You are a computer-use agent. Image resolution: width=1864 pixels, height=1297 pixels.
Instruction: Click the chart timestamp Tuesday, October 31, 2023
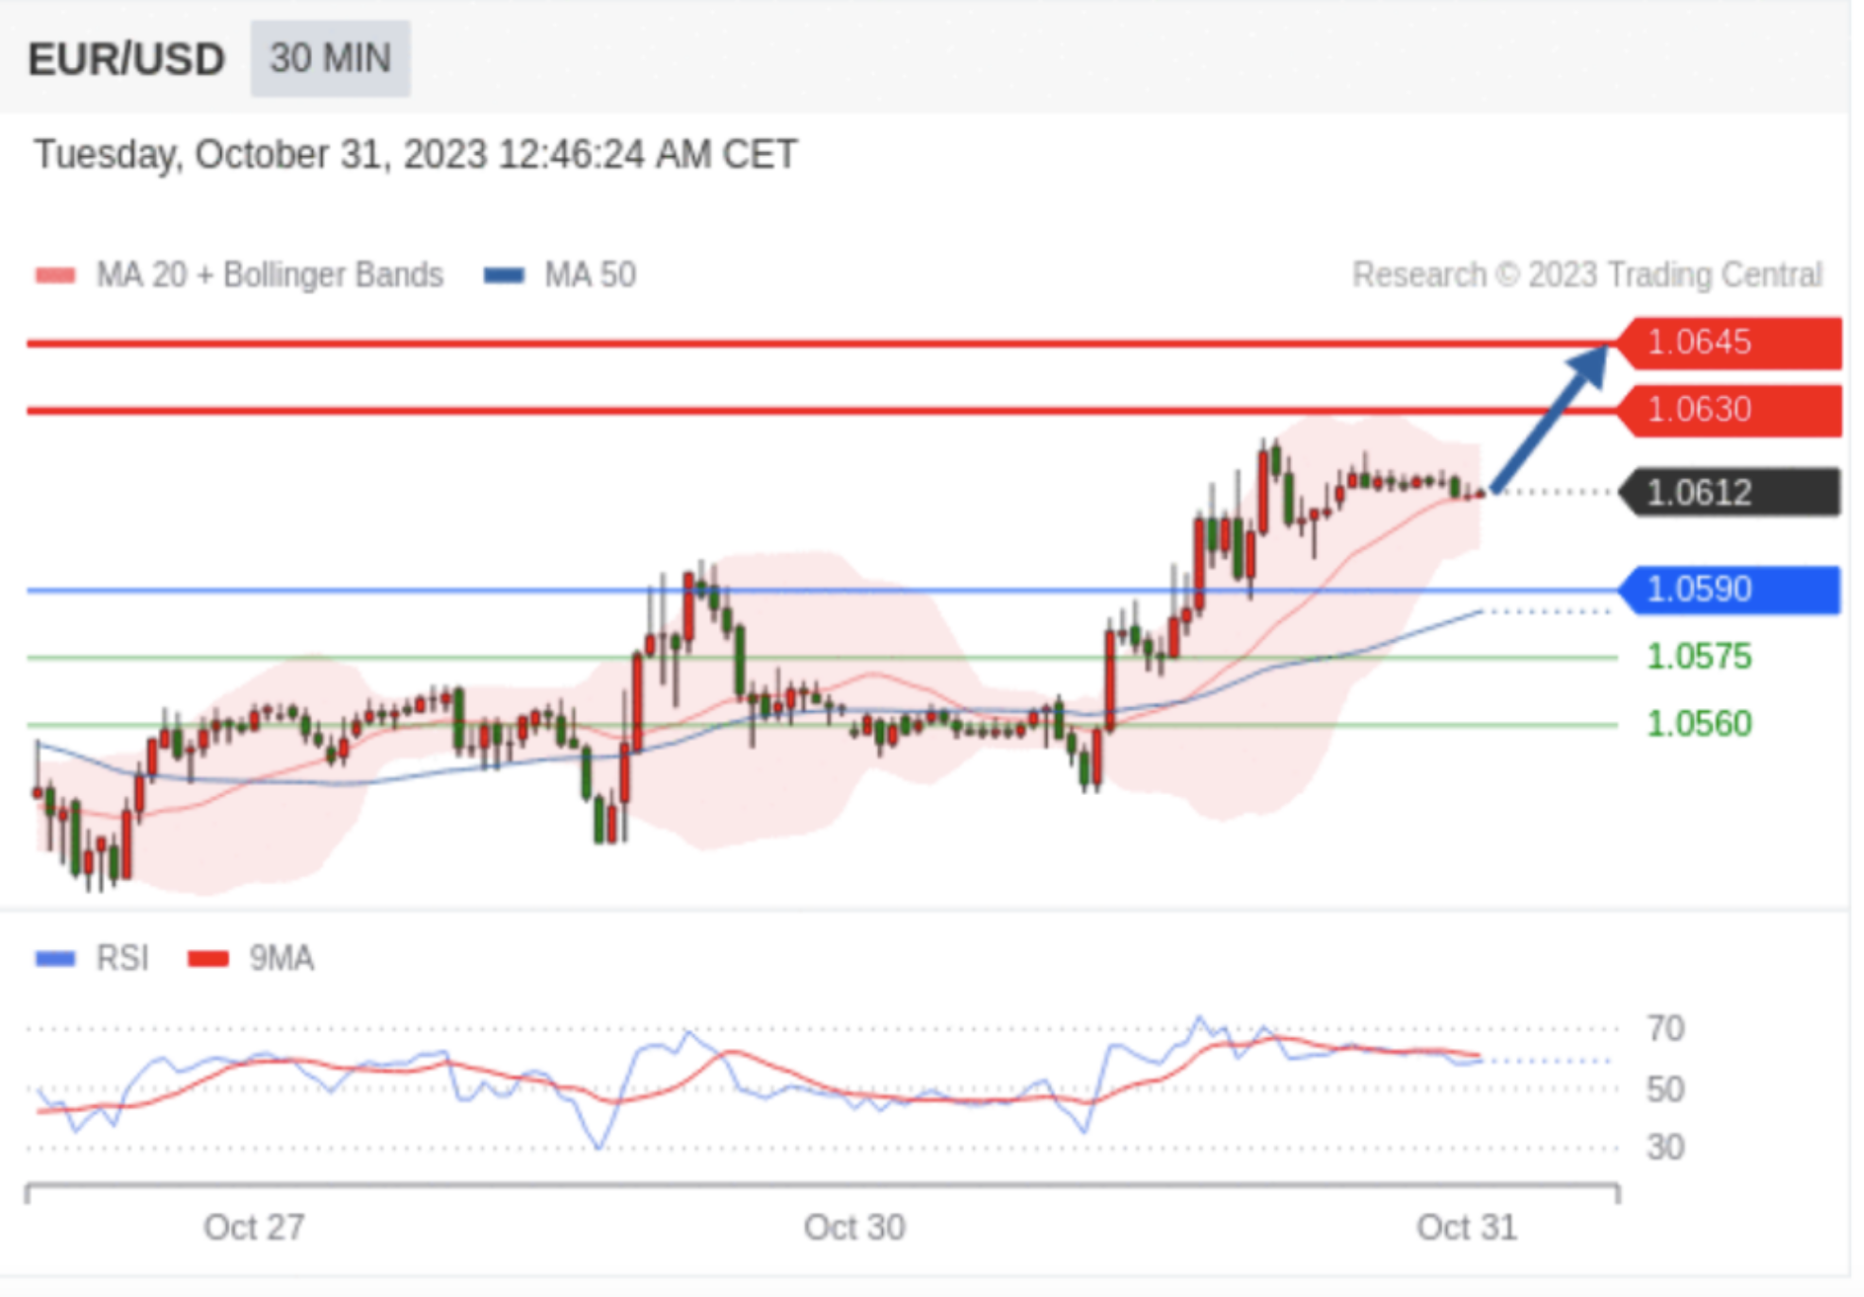tap(416, 155)
